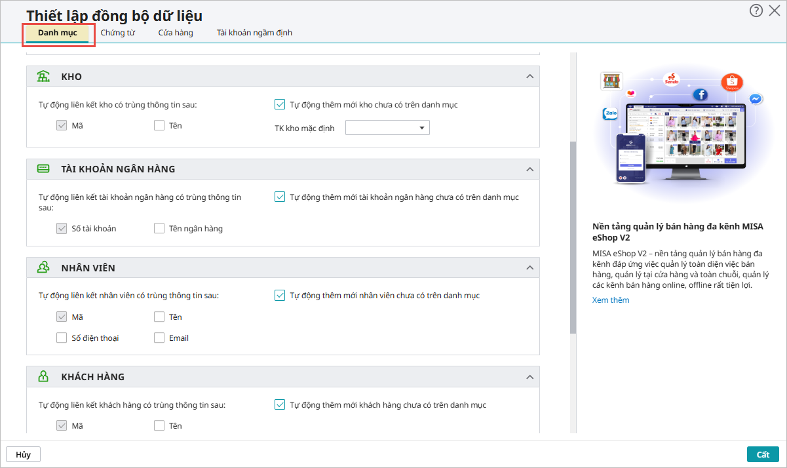
Task: Open the help question mark icon
Action: coord(756,10)
